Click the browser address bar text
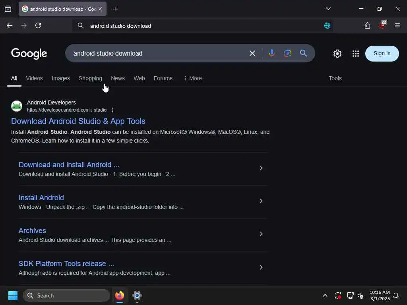This screenshot has height=305, width=407. click(121, 26)
